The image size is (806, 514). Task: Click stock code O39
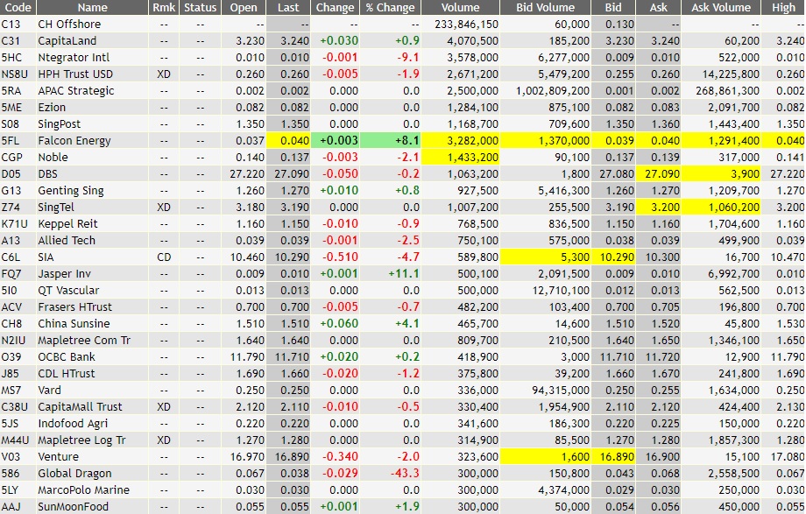click(11, 356)
